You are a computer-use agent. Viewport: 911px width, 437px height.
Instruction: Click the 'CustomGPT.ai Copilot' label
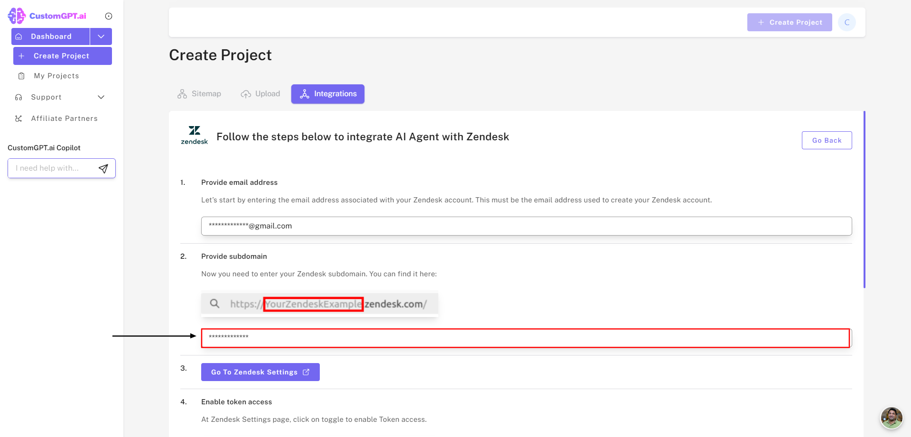[x=44, y=148]
